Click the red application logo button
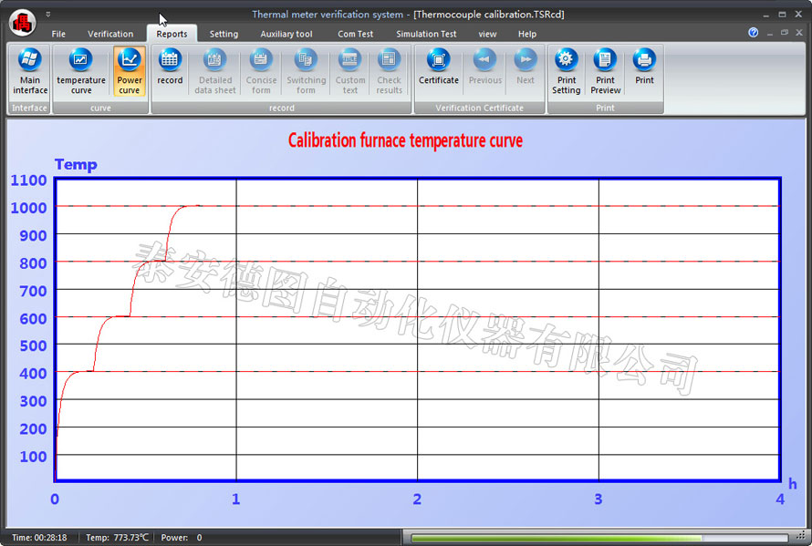812x546 pixels. tap(21, 21)
